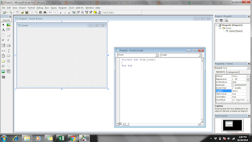Select the Line control tool

pyautogui.click(x=9, y=66)
